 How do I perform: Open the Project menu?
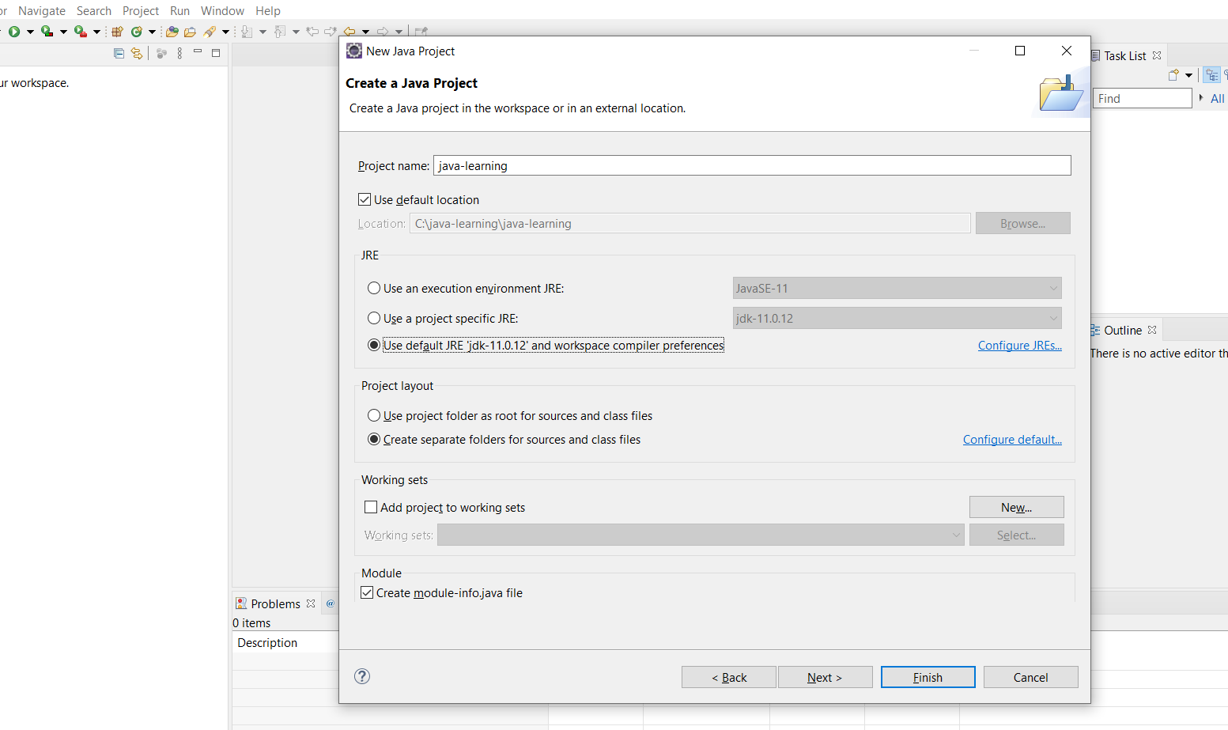141,10
